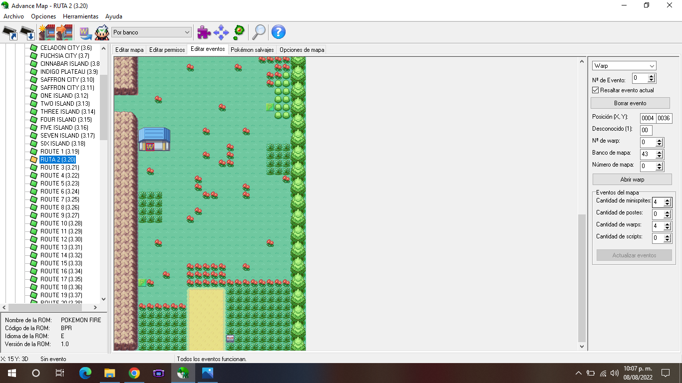The width and height of the screenshot is (682, 383).
Task: Click the trainer sprite toolbar icon
Action: [x=102, y=32]
